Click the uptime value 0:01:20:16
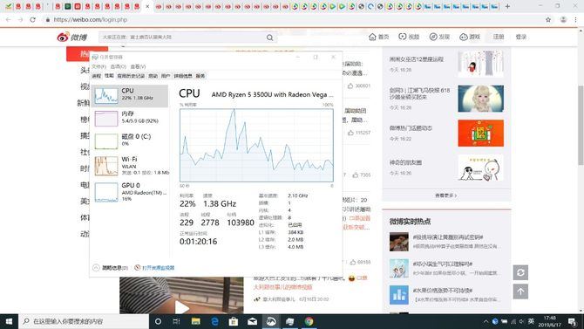This screenshot has width=584, height=329. (198, 242)
